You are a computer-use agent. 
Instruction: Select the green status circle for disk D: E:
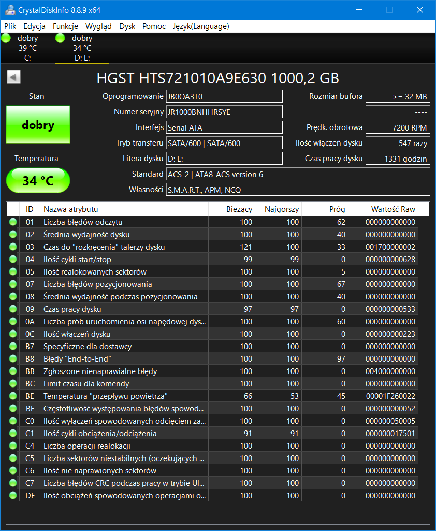[60, 38]
